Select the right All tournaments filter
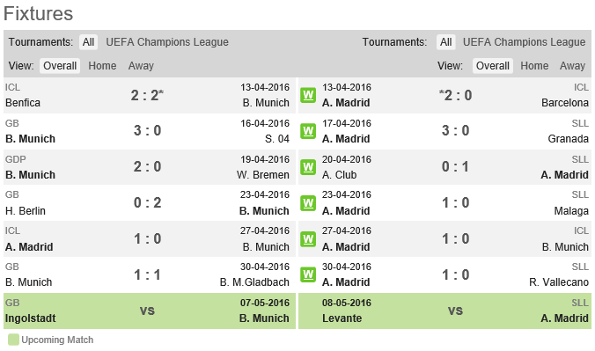The width and height of the screenshot is (595, 351). click(446, 42)
